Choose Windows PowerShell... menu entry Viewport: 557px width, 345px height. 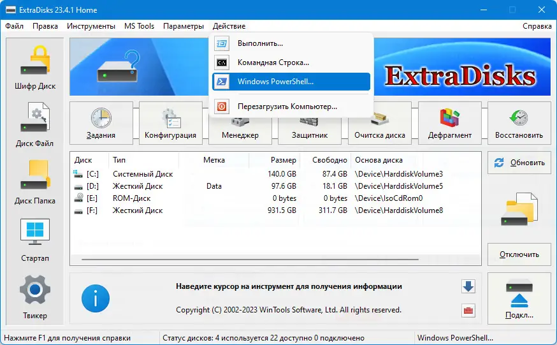pos(291,82)
